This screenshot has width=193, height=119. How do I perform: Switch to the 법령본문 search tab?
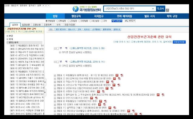[x=26, y=25]
